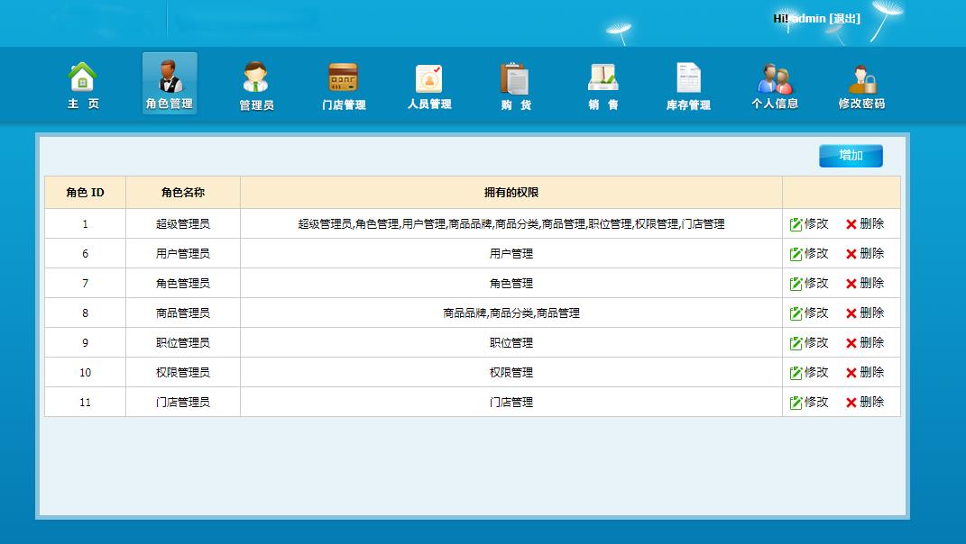Click 修改 for 商品管理员 role
966x544 pixels.
[809, 313]
